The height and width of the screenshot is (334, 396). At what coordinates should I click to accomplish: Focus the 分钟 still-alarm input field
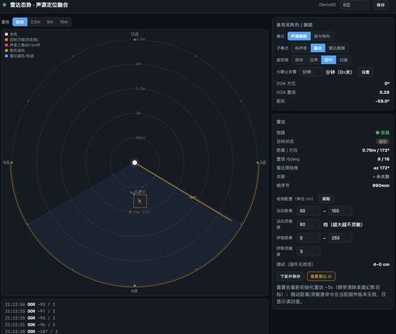pyautogui.click(x=311, y=72)
